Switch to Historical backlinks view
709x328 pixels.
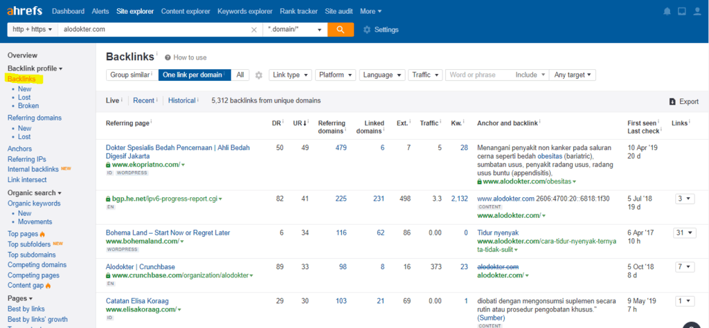[182, 101]
